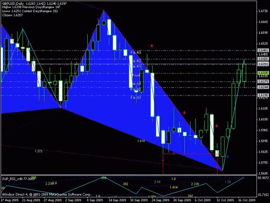Click the 'High= 1.6398 Previous DaysRange= 147' line

pos(31,7)
